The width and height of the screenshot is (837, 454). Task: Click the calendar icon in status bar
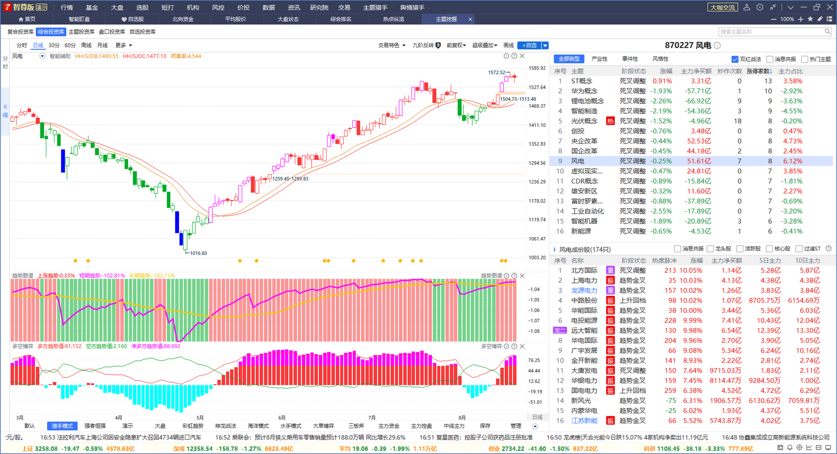point(780,448)
